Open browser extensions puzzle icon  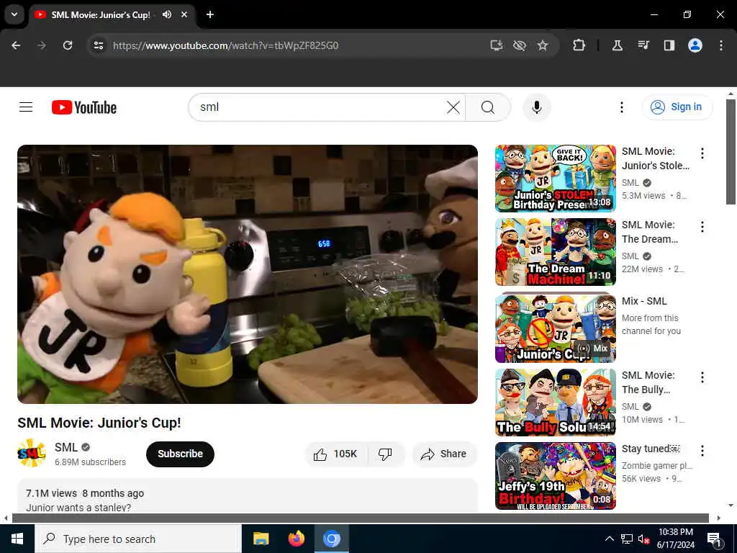(x=579, y=45)
